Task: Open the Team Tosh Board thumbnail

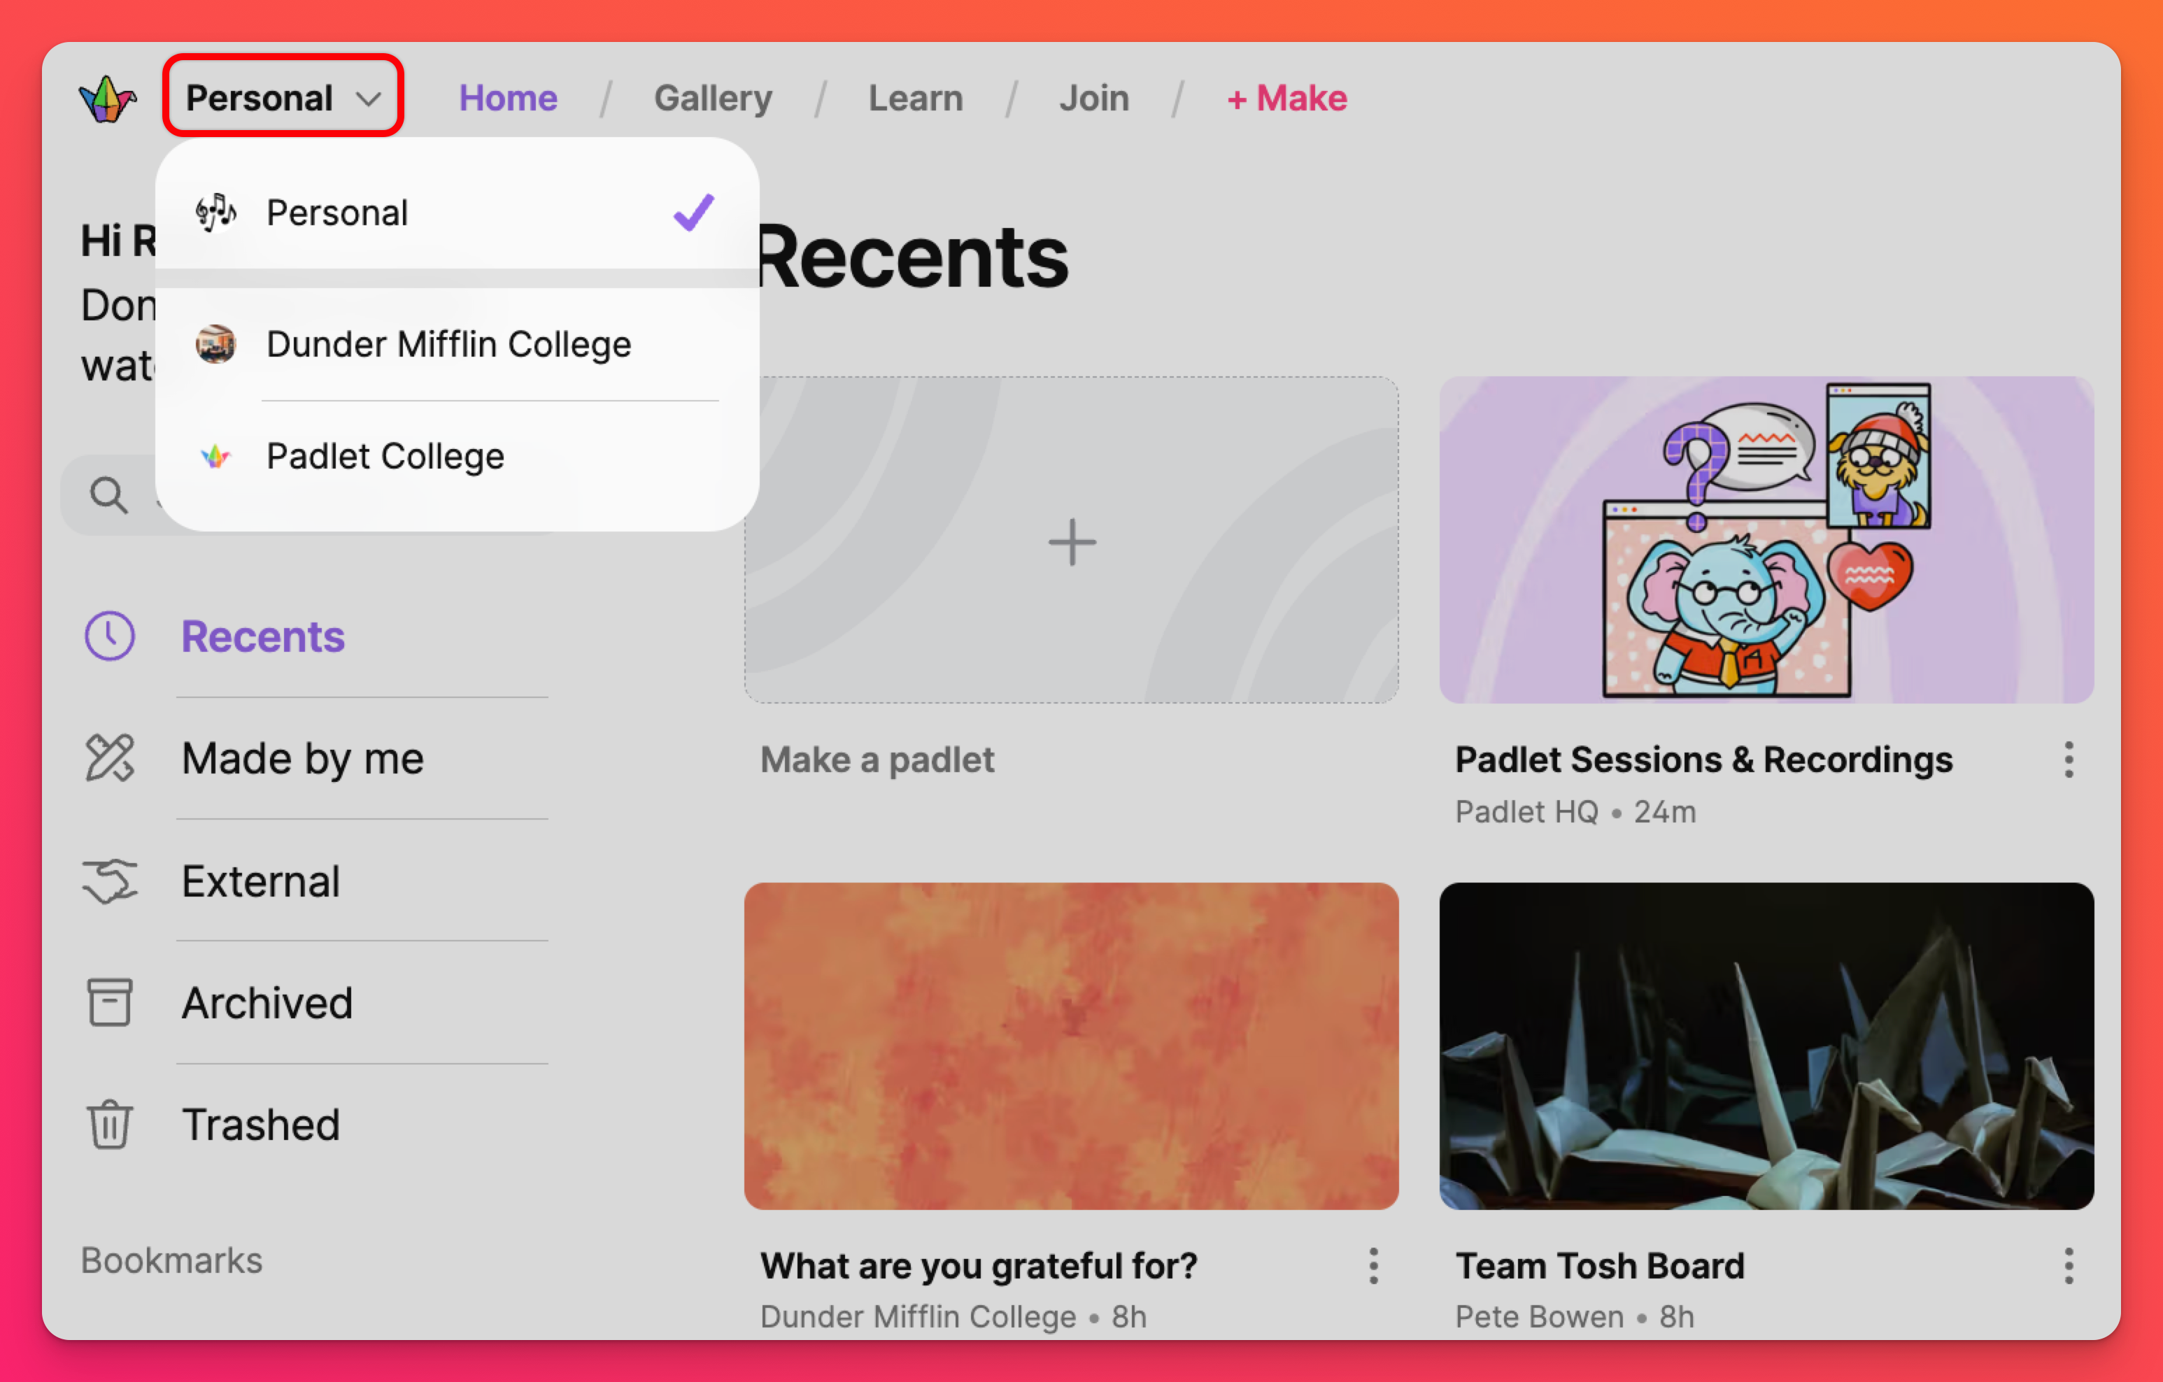Action: tap(1765, 1046)
